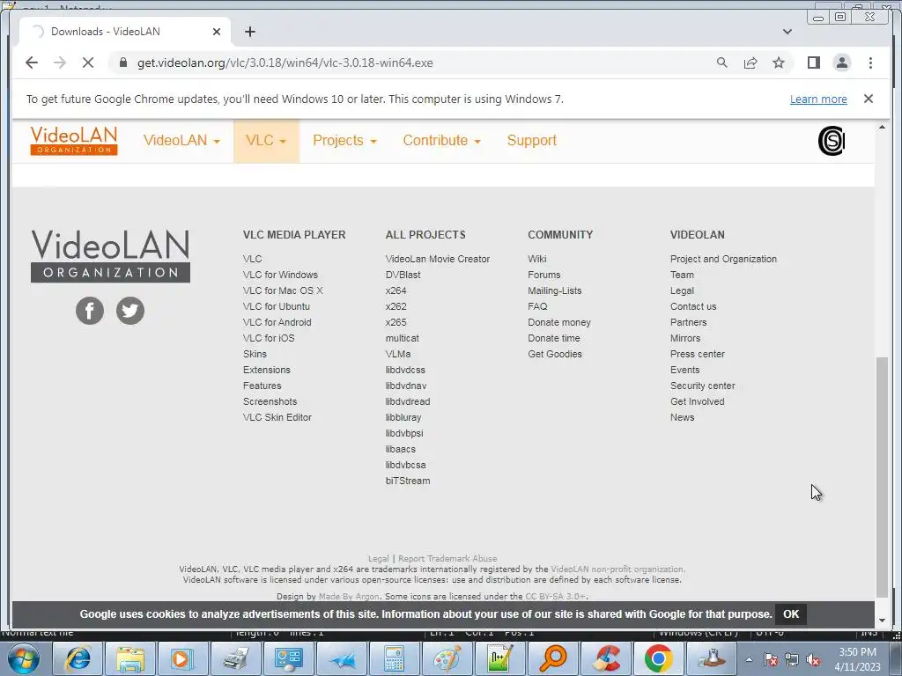902x676 pixels.
Task: Open the Mailing-Lists link
Action: tap(555, 290)
